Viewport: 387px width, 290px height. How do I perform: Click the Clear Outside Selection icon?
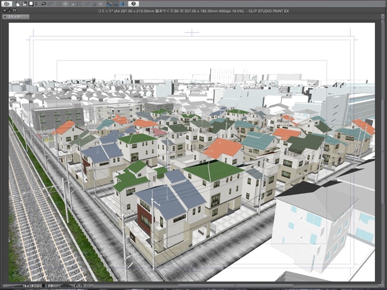[x=65, y=4]
